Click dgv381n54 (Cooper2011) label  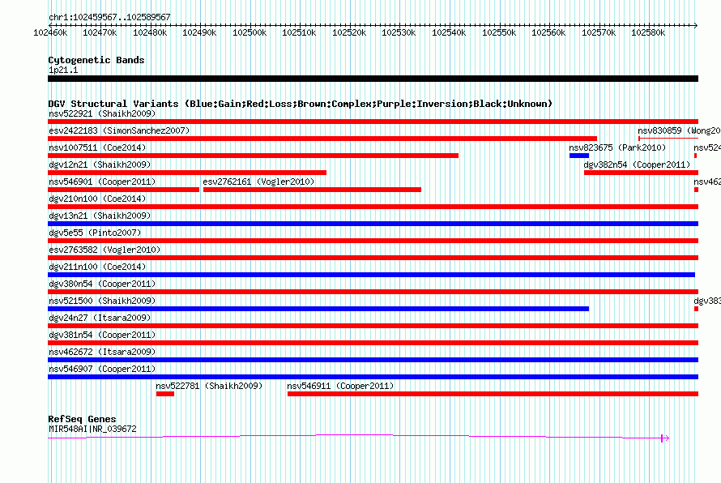[x=102, y=335]
